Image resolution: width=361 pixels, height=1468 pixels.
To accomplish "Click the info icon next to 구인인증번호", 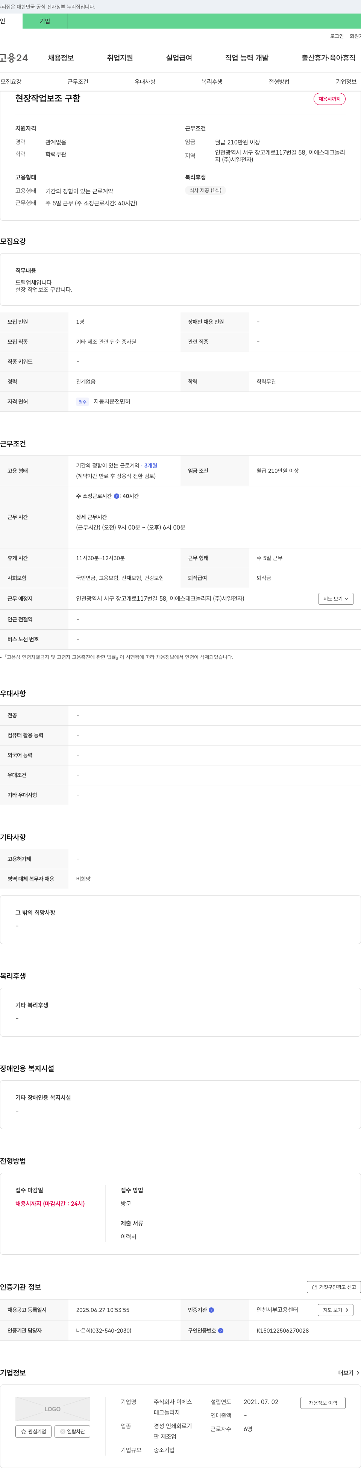I will [x=220, y=1331].
